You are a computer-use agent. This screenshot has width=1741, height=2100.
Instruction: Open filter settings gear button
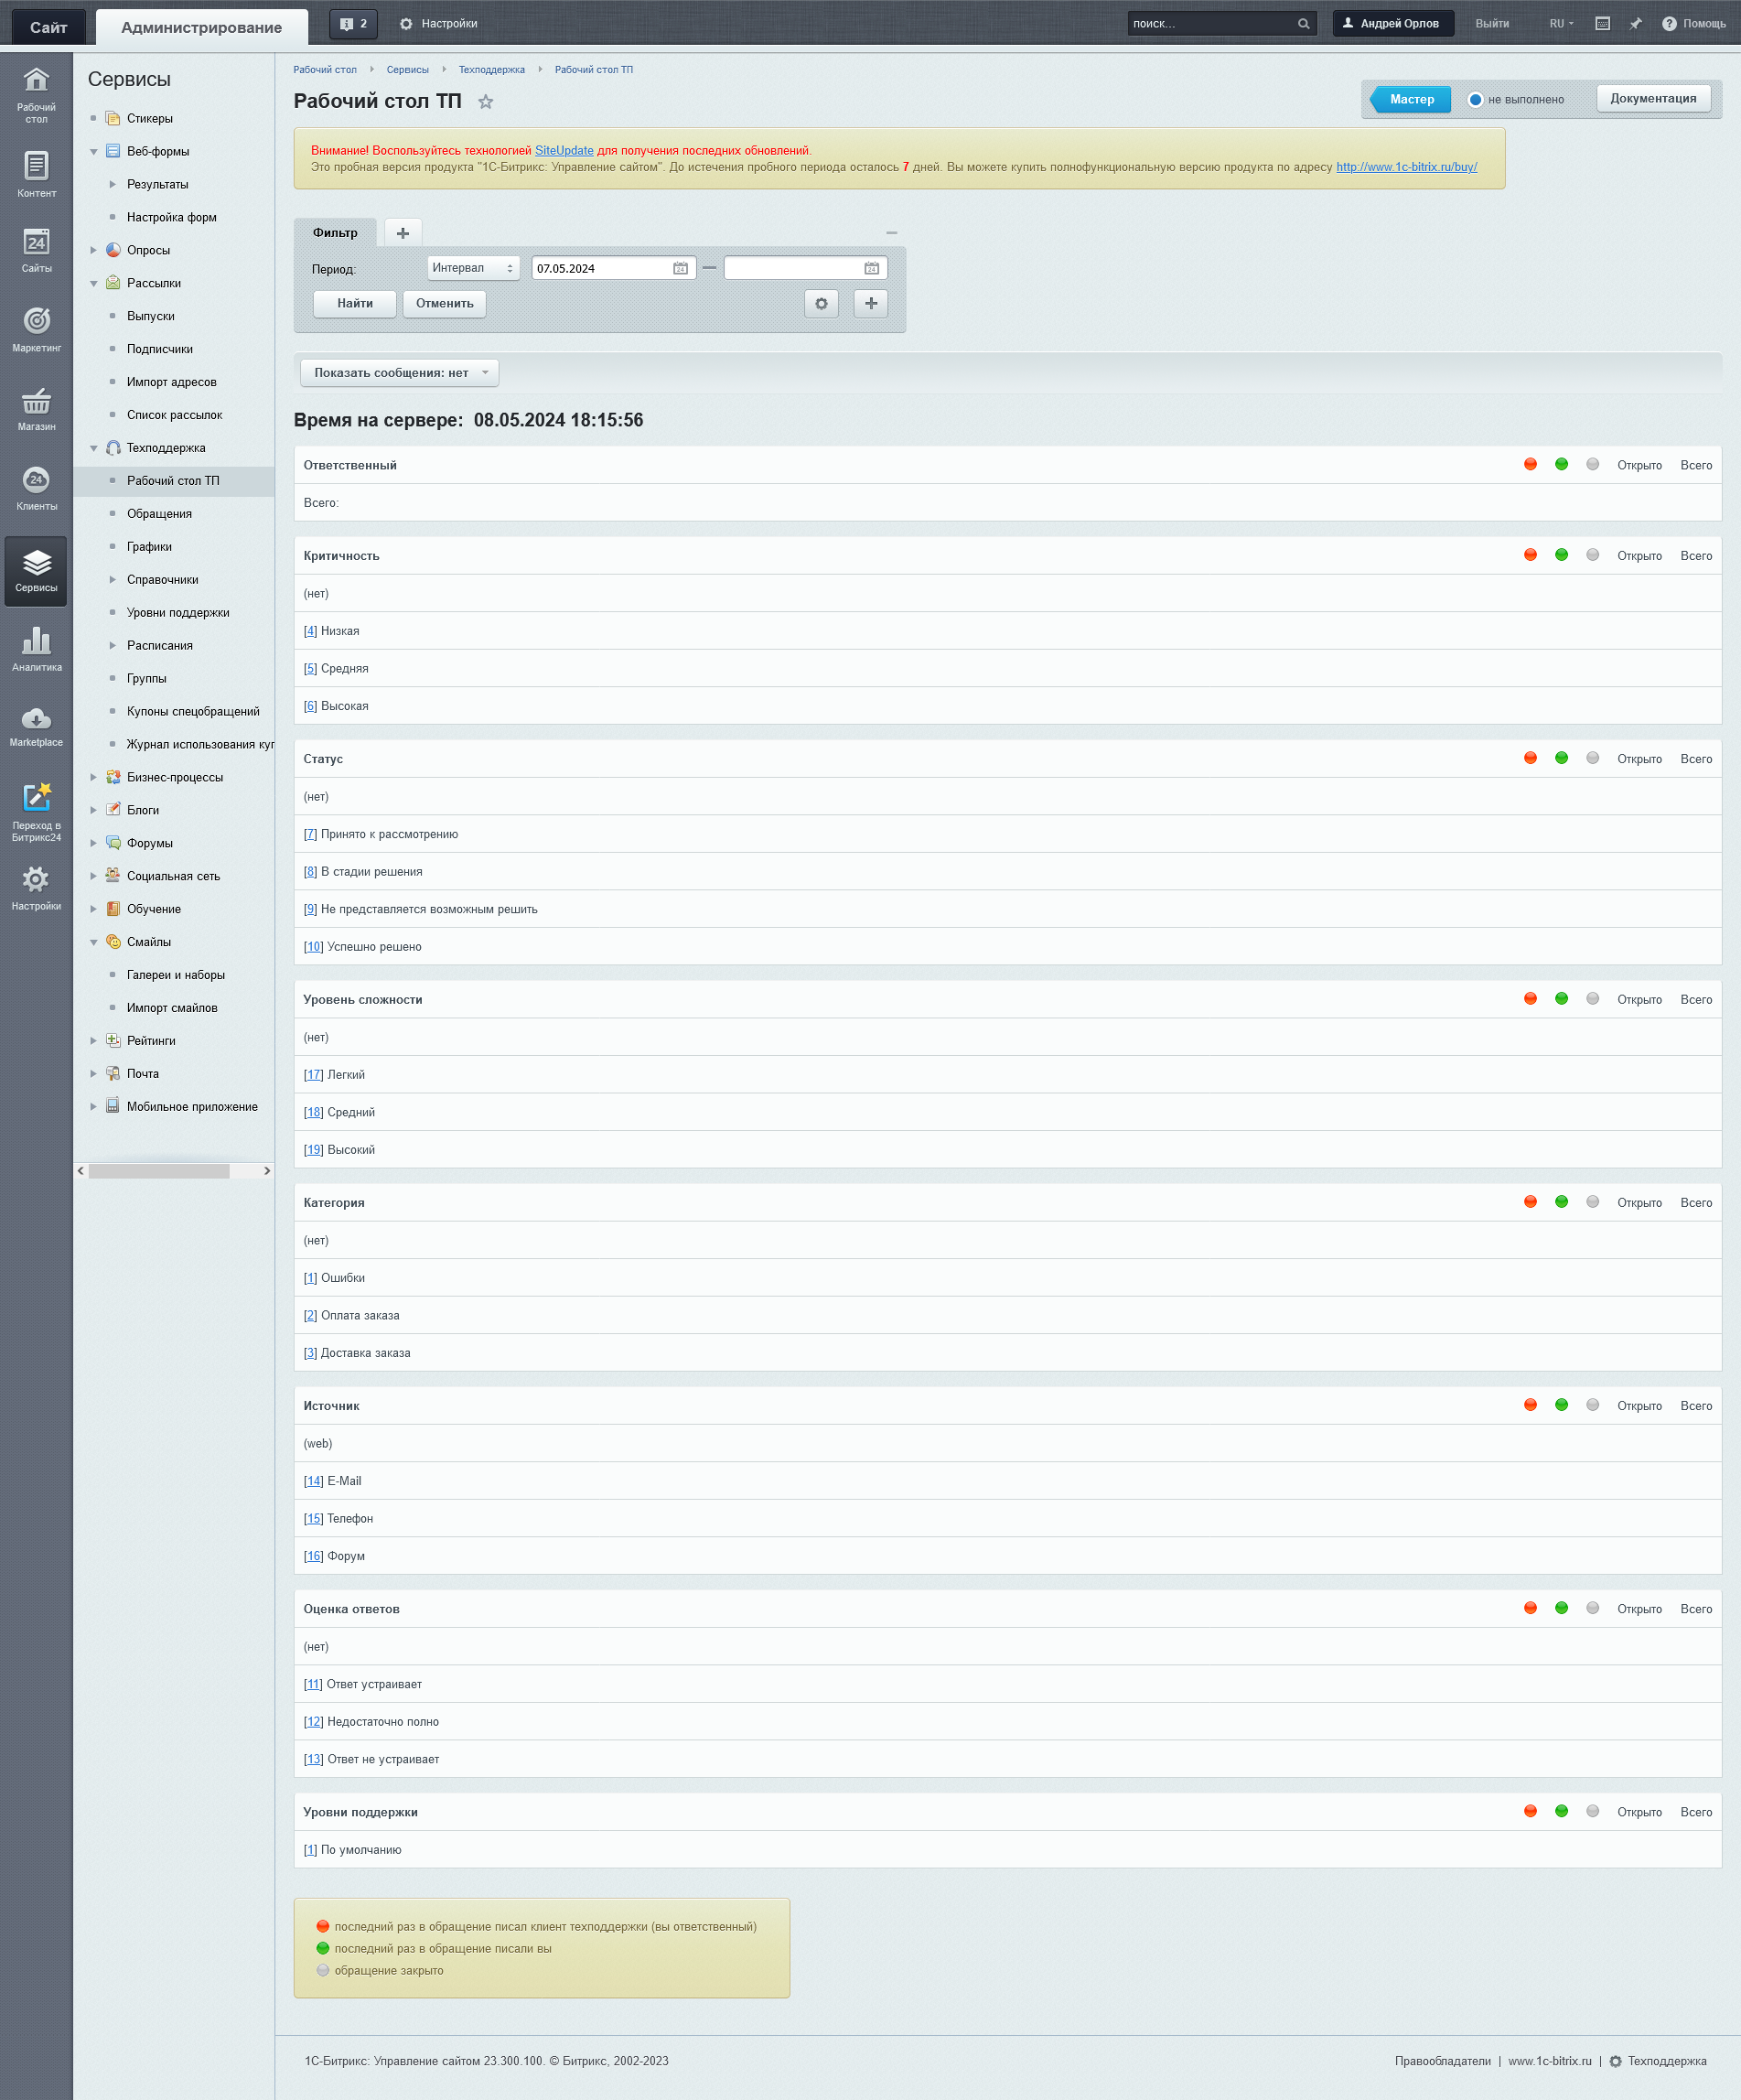pos(821,303)
